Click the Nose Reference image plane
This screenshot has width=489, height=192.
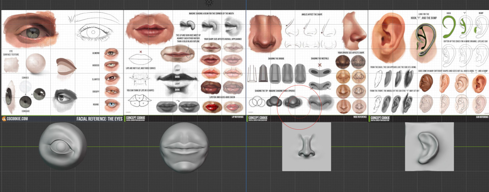click(x=307, y=66)
